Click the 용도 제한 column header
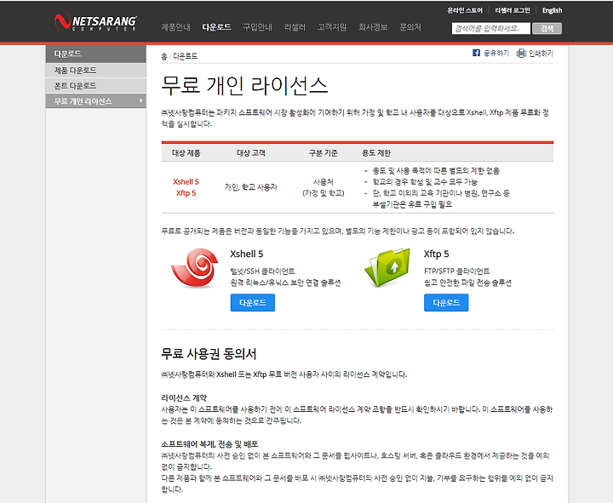Image resolution: width=613 pixels, height=503 pixels. (376, 153)
